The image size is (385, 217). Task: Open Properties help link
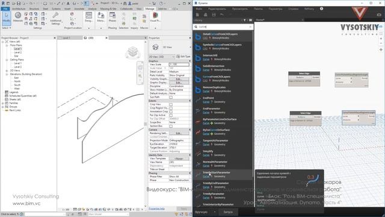156,209
